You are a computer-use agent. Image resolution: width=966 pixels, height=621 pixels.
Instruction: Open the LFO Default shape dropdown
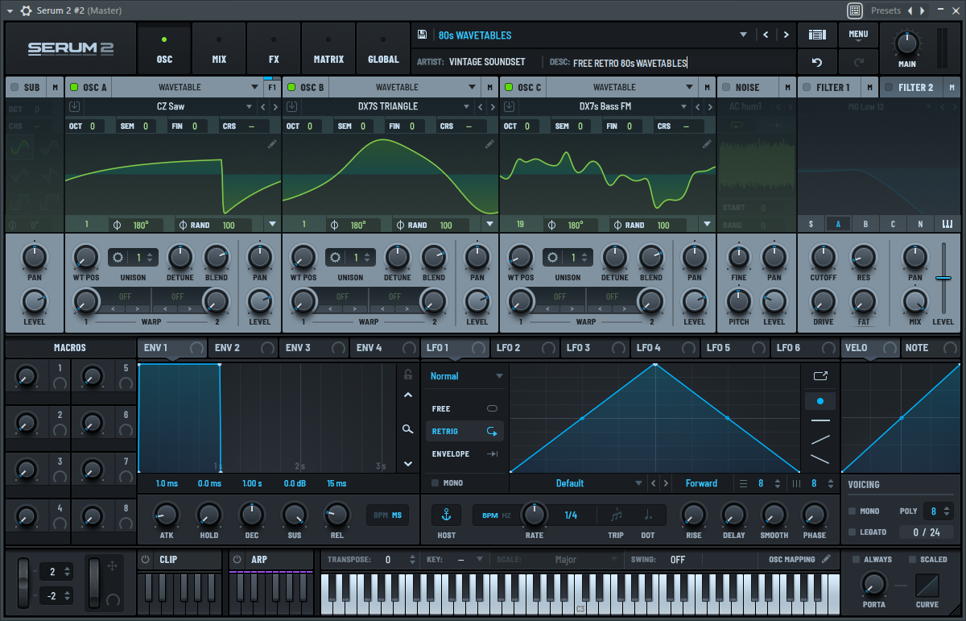(x=638, y=483)
